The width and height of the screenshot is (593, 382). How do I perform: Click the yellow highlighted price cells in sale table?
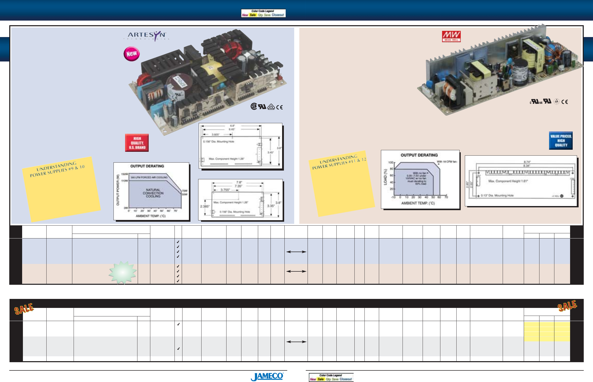click(x=547, y=332)
